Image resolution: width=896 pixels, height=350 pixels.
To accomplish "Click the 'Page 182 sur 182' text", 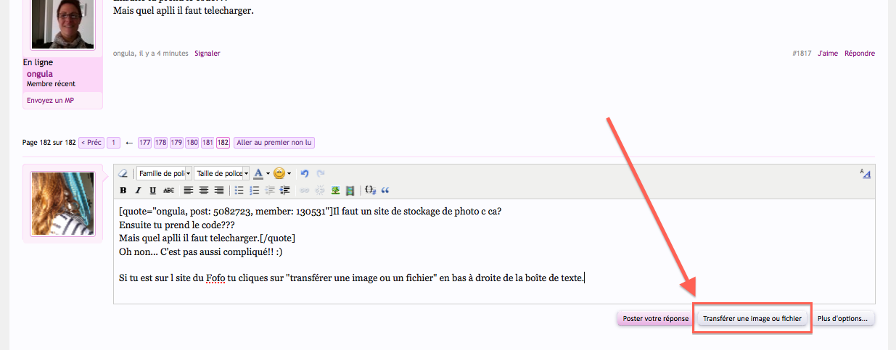I will (x=49, y=143).
